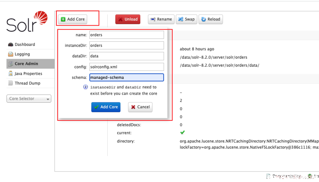The image size is (319, 182).
Task: Click the deletedDocs label
Action: (129, 125)
